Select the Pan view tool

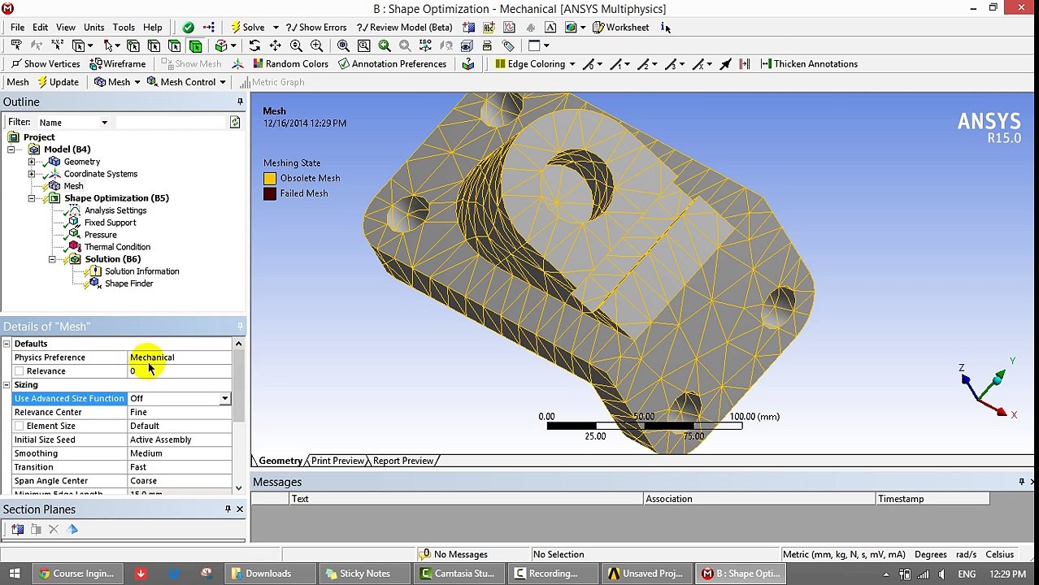coord(275,45)
